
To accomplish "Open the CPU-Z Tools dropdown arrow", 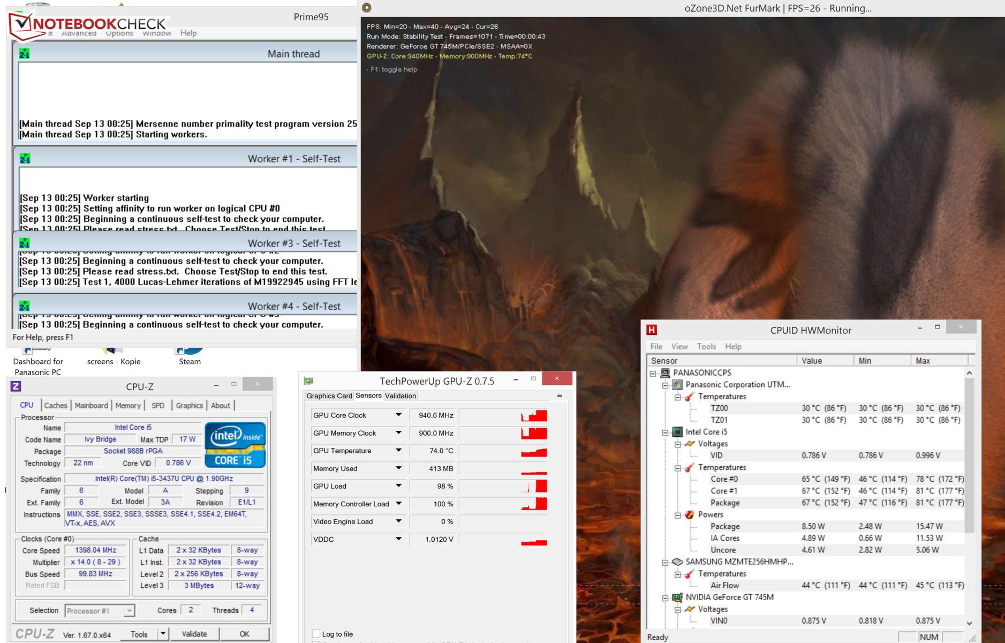I will click(163, 634).
